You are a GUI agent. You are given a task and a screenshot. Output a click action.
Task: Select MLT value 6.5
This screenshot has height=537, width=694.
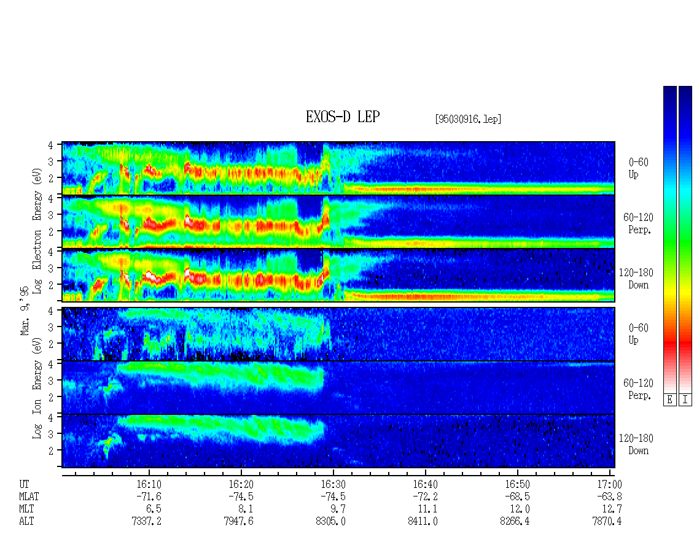154,509
